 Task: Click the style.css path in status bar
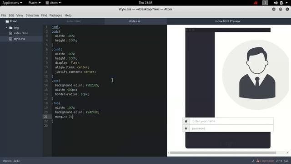[7, 161]
